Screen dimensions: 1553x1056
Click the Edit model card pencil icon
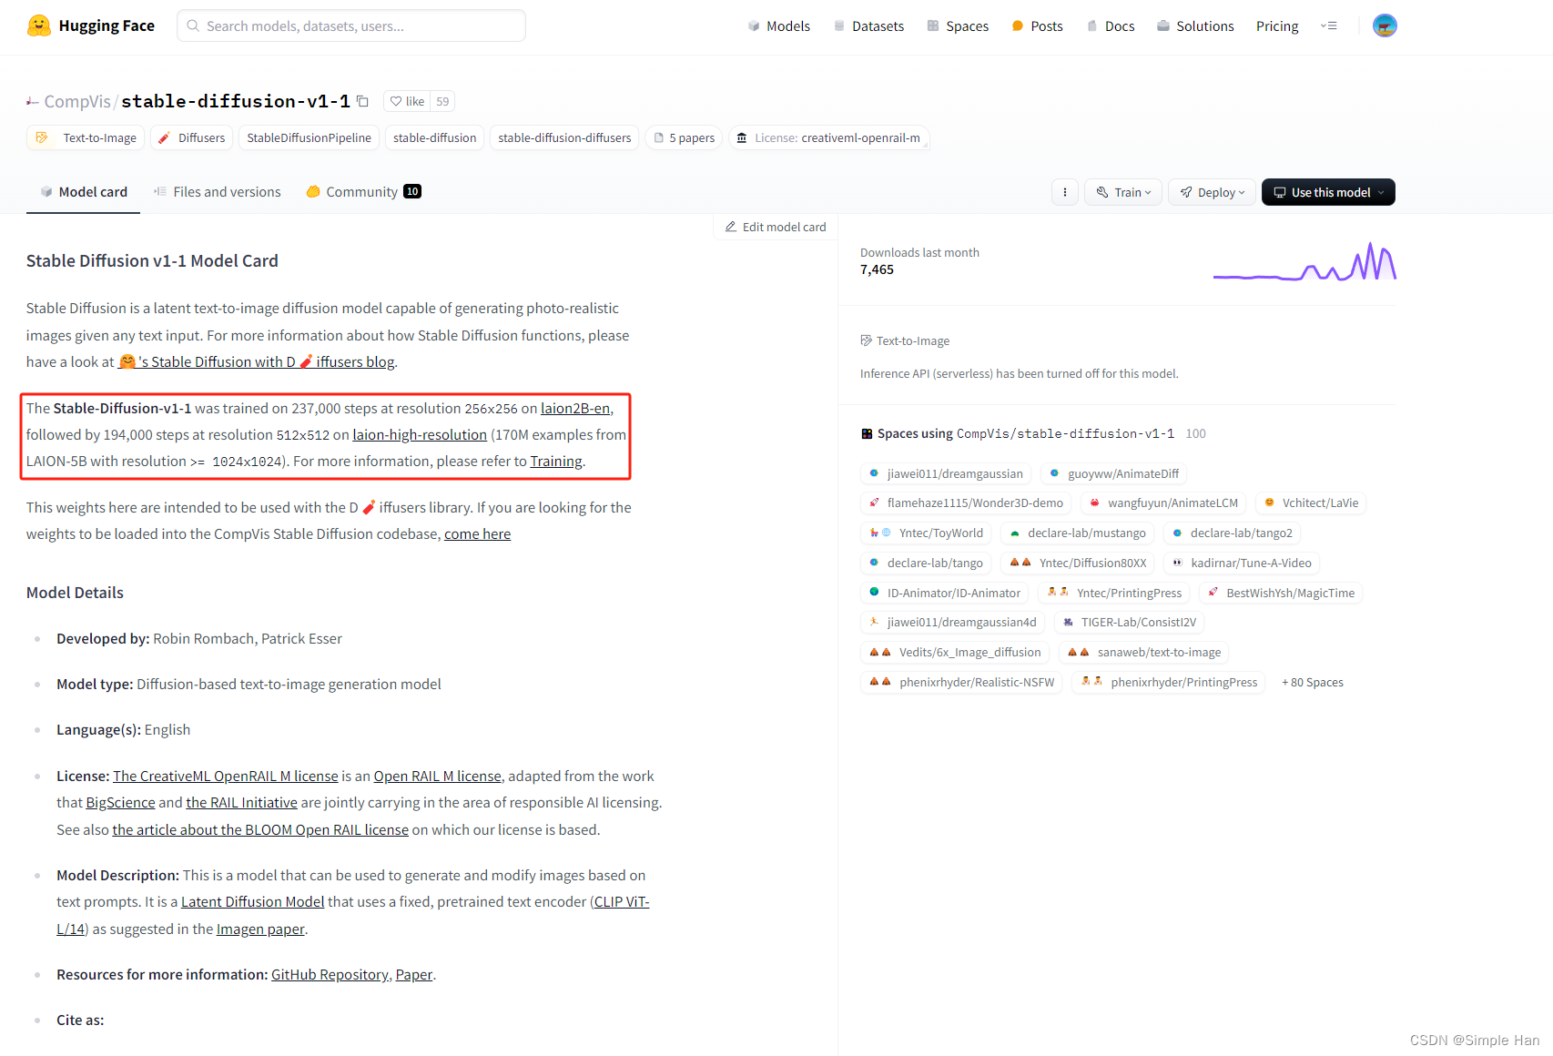[x=730, y=227]
